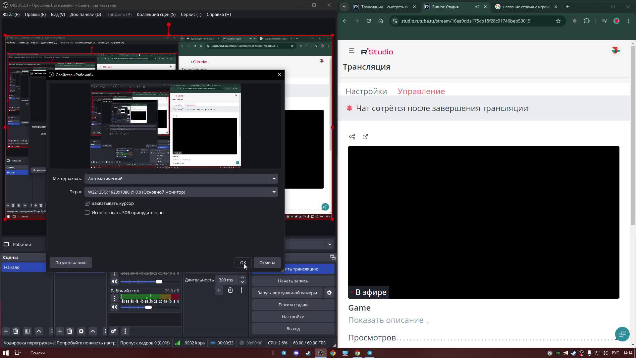The image size is (636, 358).
Task: Click the share icon above stream player
Action: (352, 137)
